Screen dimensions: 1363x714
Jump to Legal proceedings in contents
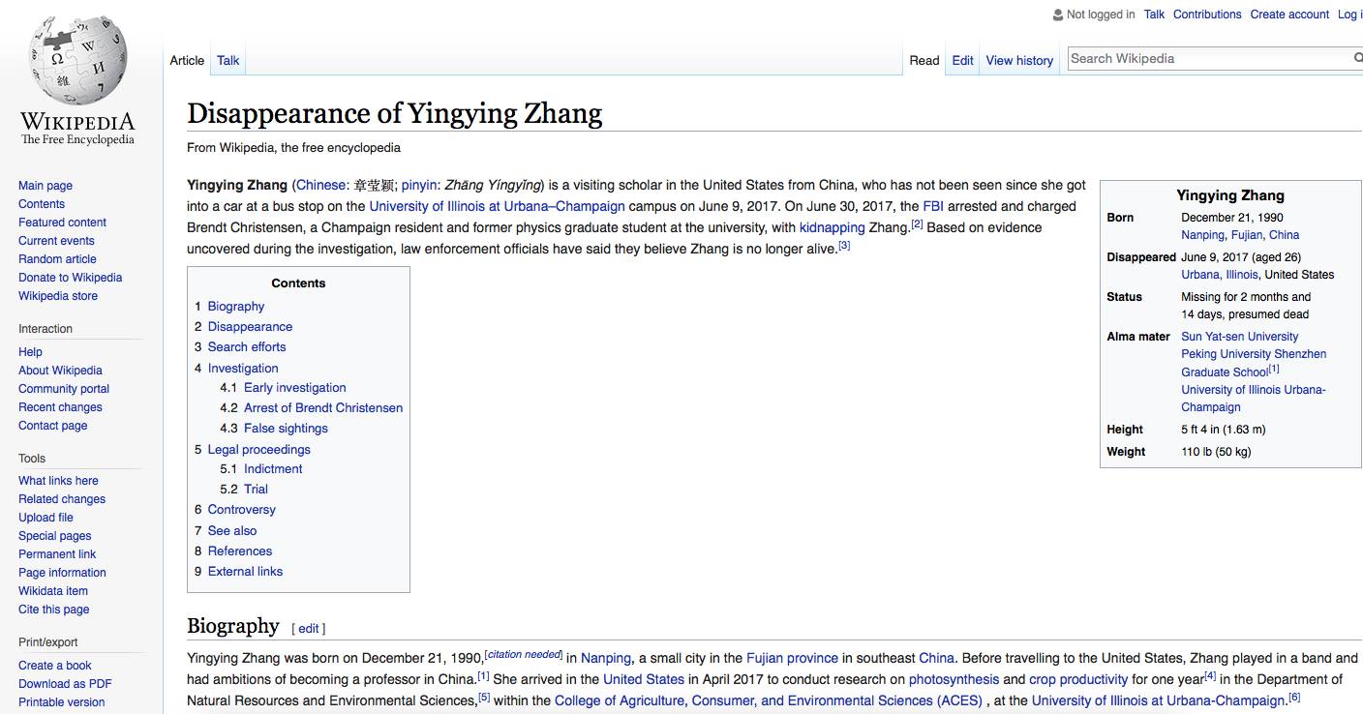coord(258,450)
